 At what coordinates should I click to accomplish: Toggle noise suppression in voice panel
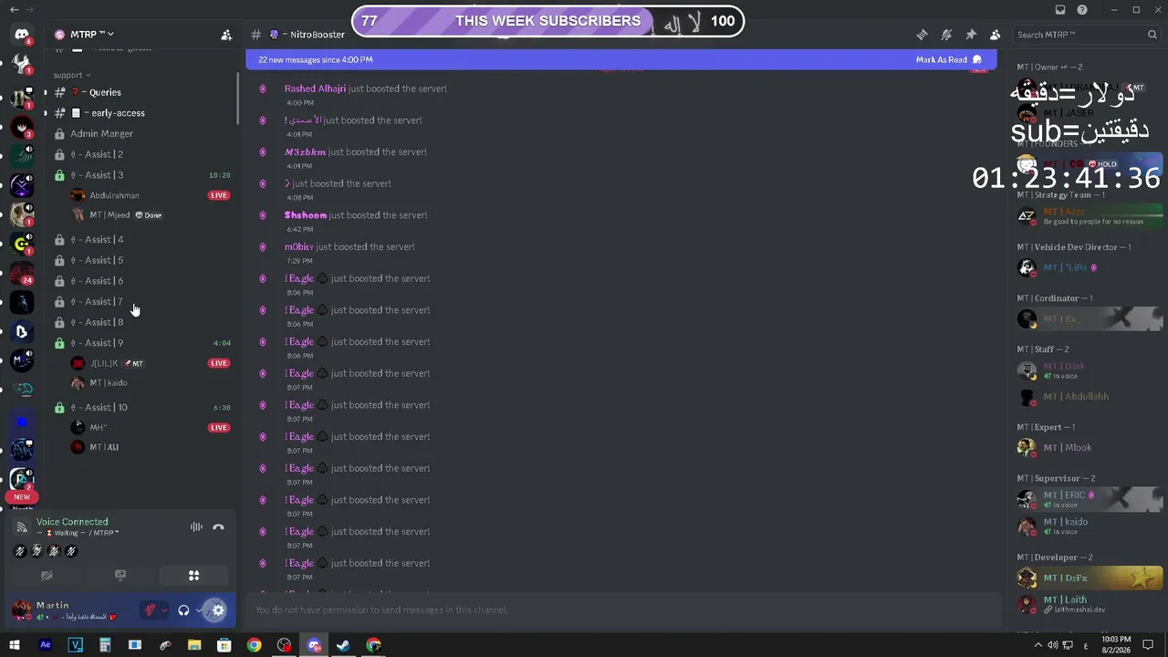pos(196,527)
